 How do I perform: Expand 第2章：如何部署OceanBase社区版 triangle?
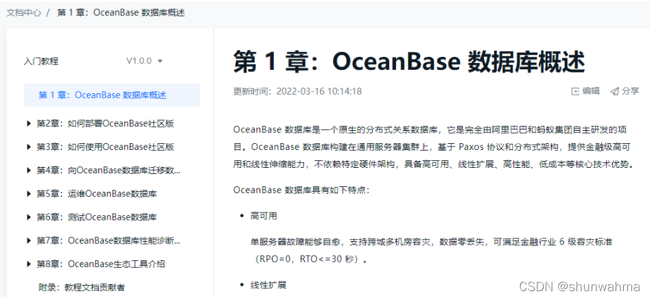(29, 123)
